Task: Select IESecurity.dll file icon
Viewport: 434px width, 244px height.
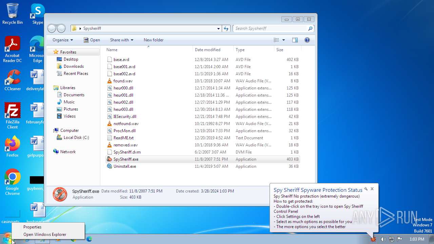Action: click(x=109, y=117)
